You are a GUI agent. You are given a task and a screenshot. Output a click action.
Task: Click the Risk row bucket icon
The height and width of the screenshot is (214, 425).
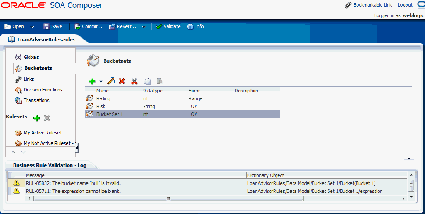tap(90, 106)
